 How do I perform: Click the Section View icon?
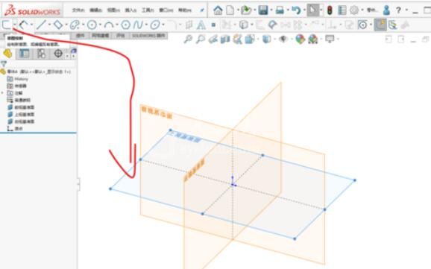pyautogui.click(x=225, y=39)
